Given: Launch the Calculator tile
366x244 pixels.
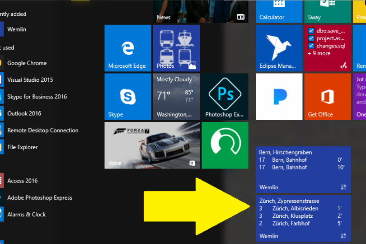Looking at the screenshot, I should point(279,11).
